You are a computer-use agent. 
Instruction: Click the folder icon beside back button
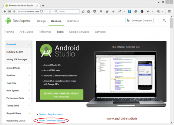pyautogui.click(x=10, y=11)
